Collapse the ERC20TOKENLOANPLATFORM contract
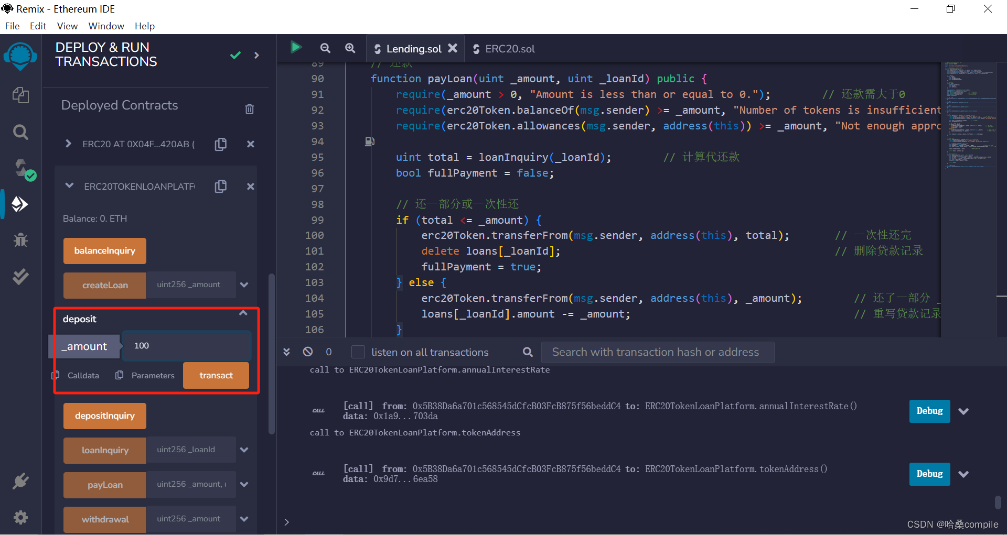The height and width of the screenshot is (535, 1007). point(69,185)
